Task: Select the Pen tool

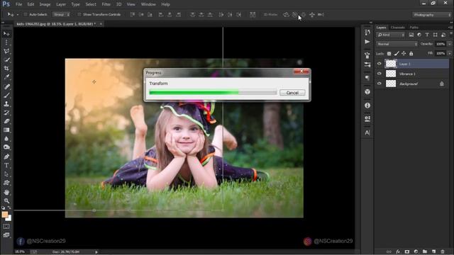Action: click(6, 157)
